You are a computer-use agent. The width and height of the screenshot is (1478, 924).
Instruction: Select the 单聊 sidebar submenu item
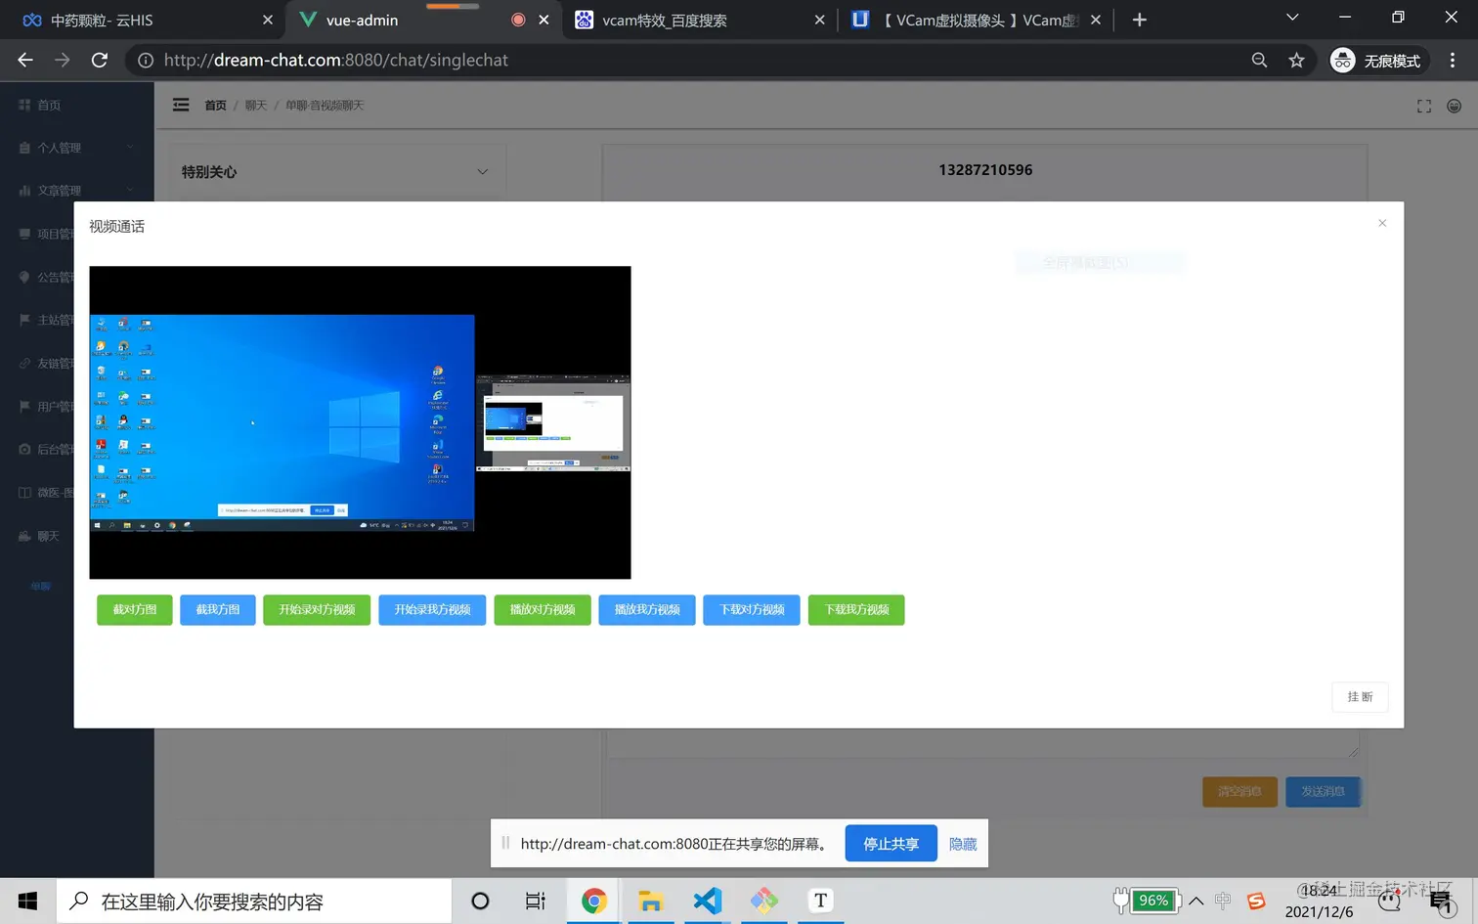pyautogui.click(x=40, y=587)
